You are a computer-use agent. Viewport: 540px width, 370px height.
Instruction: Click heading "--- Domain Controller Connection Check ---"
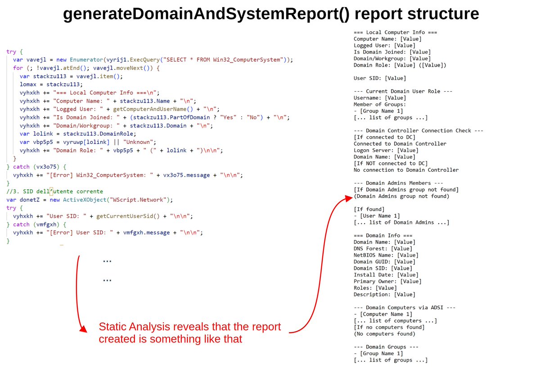tap(418, 131)
